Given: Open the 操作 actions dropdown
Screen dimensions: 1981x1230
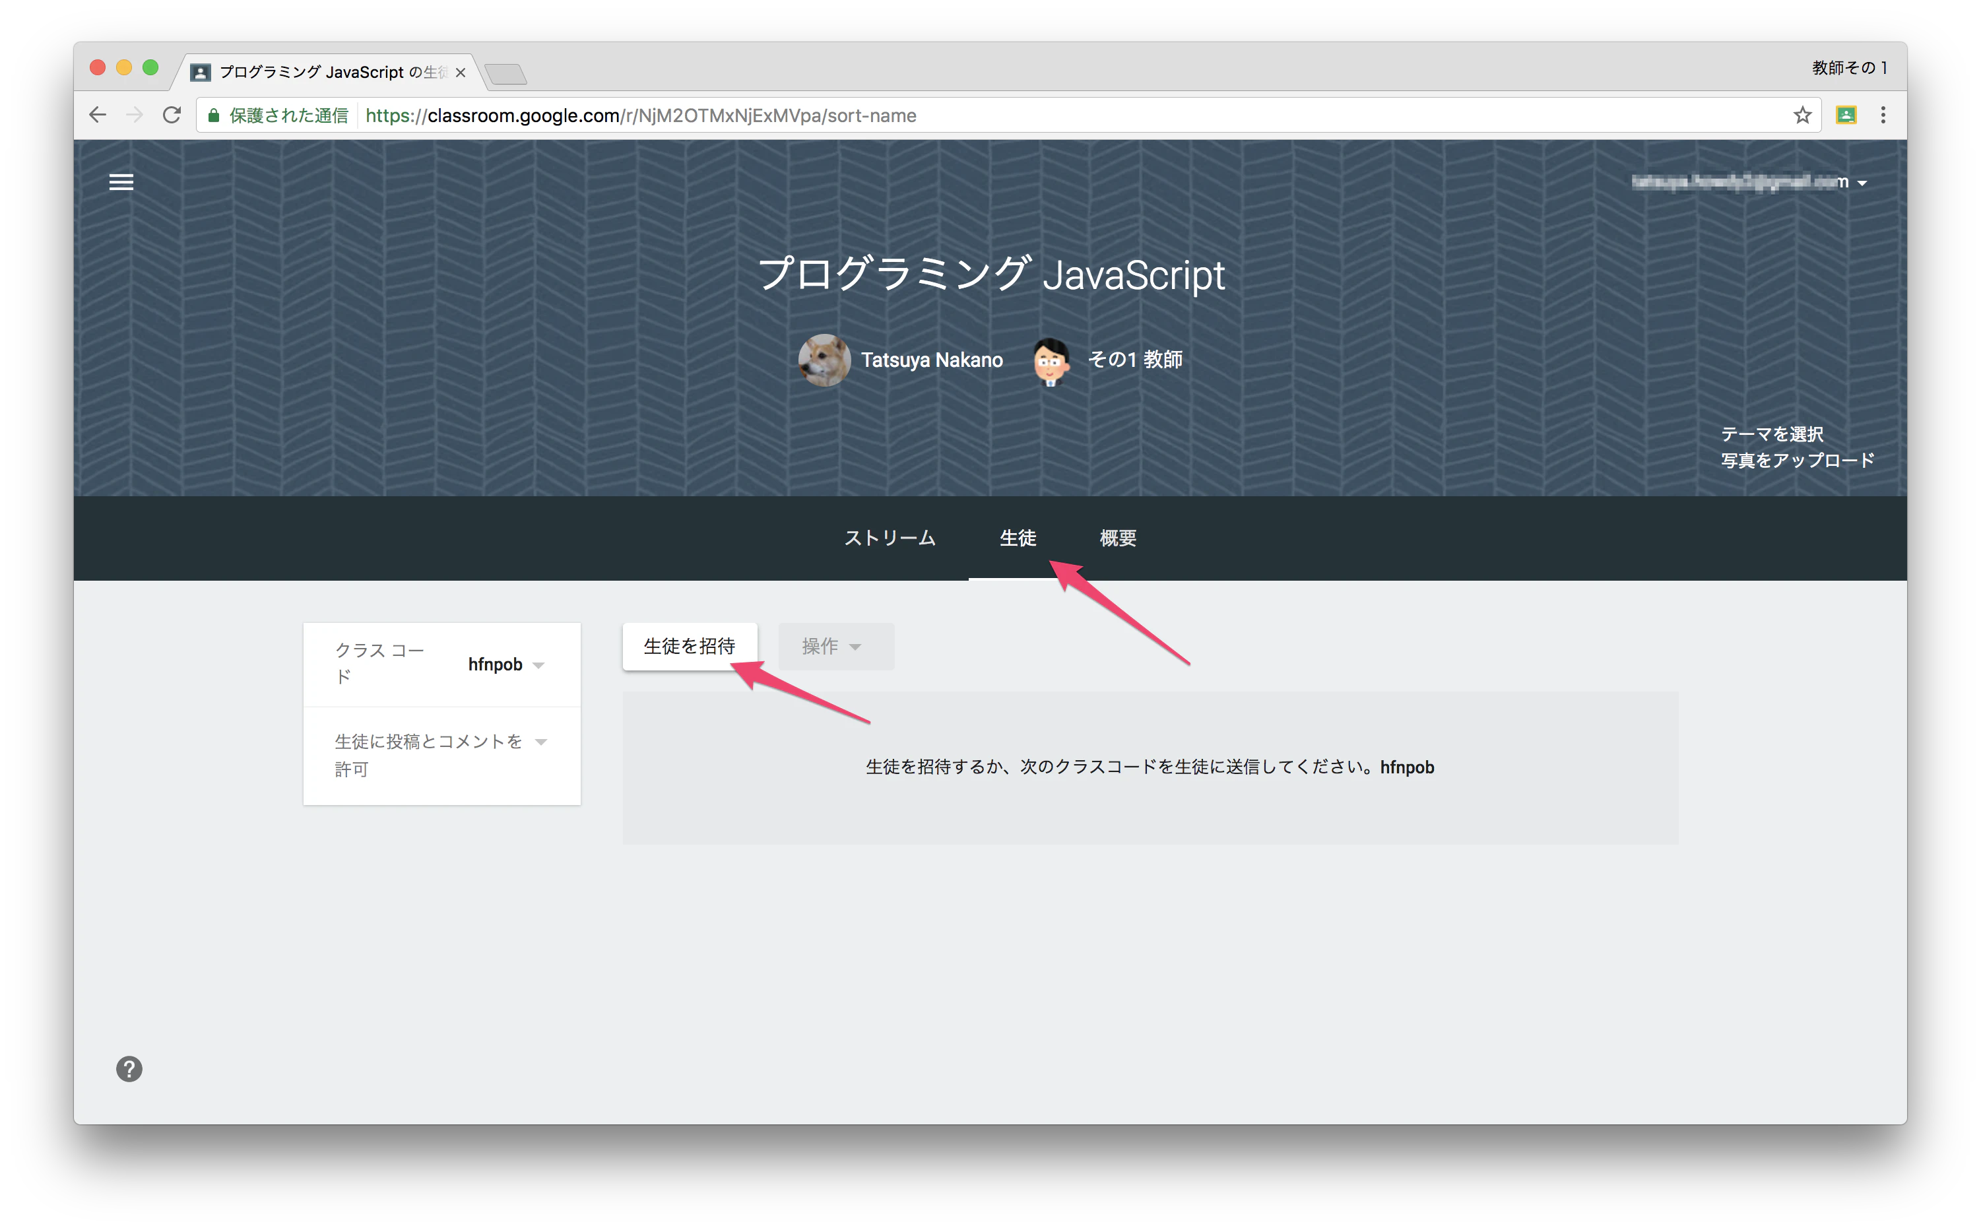Looking at the screenshot, I should coord(835,646).
